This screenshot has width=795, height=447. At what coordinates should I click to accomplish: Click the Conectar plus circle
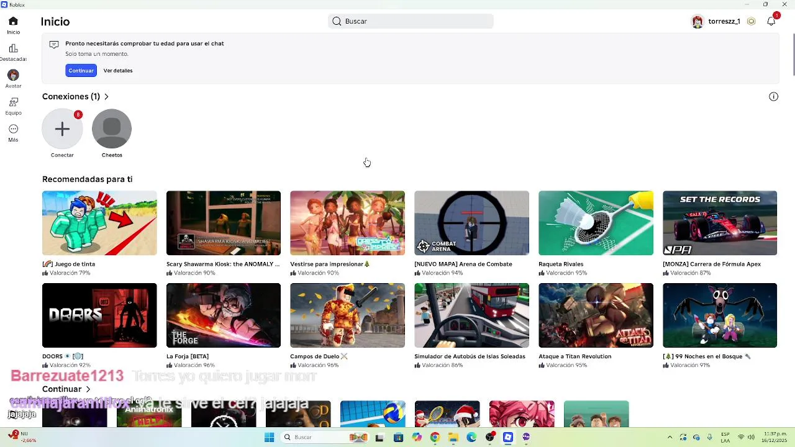pos(62,129)
